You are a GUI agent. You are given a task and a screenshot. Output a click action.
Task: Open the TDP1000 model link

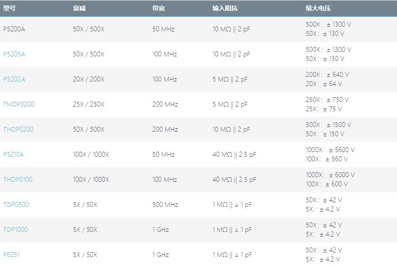coord(15,229)
